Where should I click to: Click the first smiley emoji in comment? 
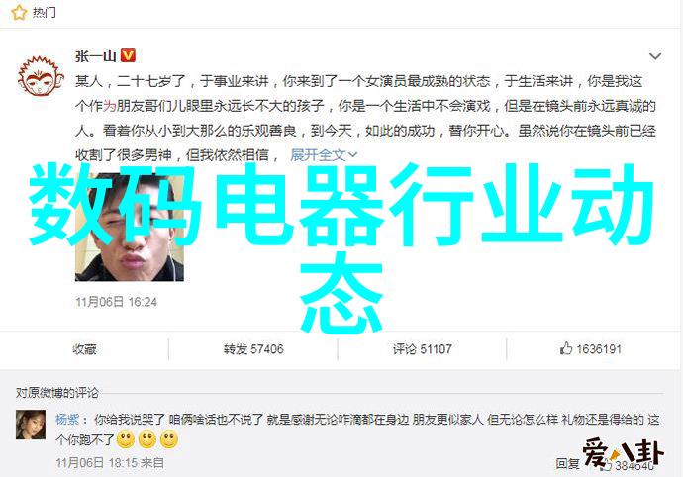tap(126, 440)
